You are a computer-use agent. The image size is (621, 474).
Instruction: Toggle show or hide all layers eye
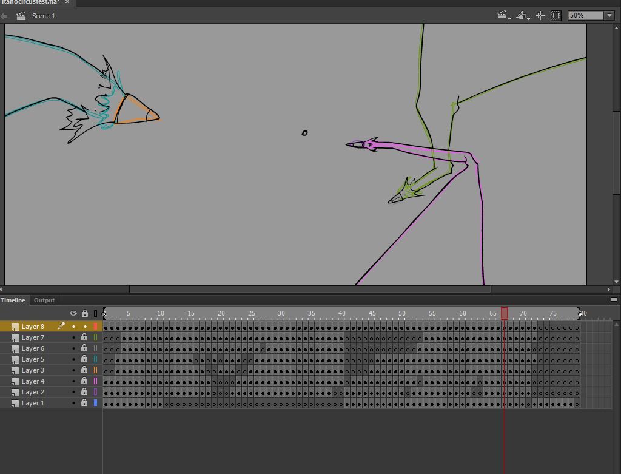[x=73, y=313]
